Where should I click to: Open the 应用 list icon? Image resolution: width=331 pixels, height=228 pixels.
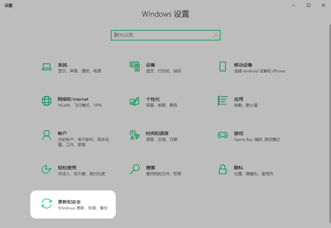point(223,100)
